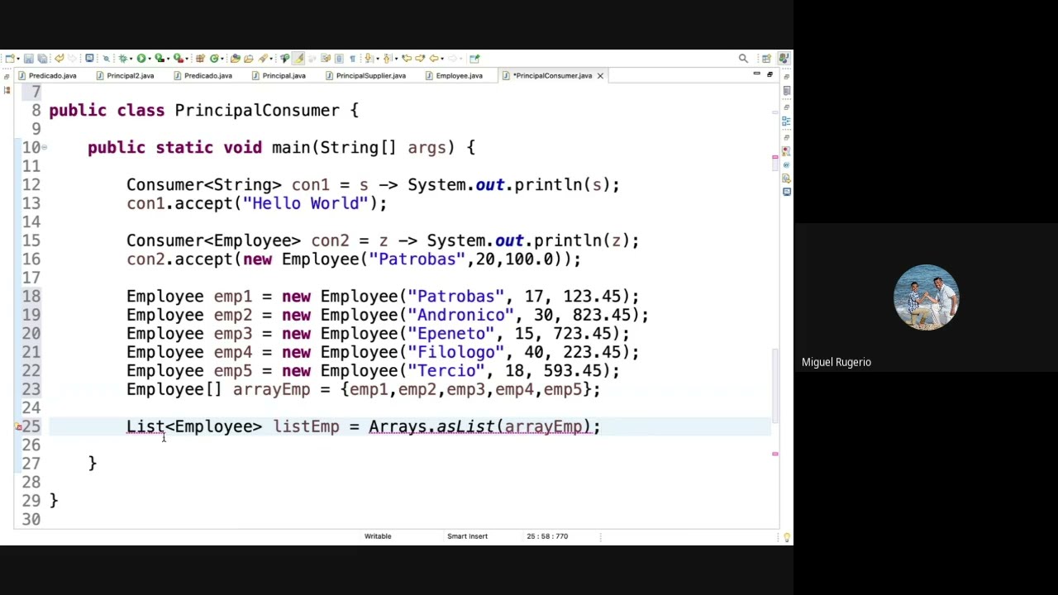
Task: Open the Declaration view icon
Action: tap(787, 178)
